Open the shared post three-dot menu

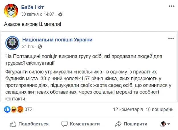171,39
